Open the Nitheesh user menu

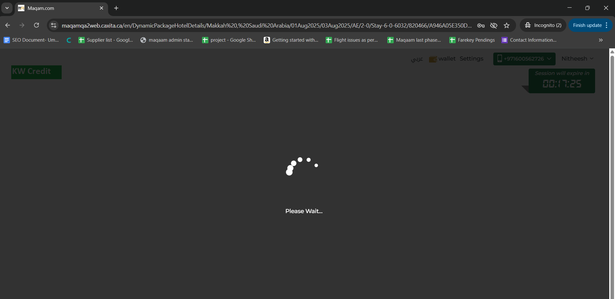point(577,59)
